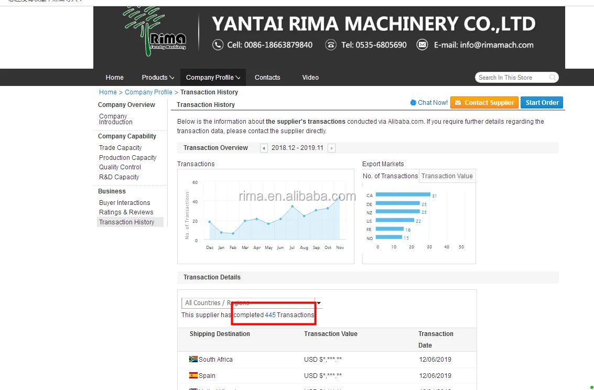Go to previous transaction period arrow
The height and width of the screenshot is (390, 594).
(264, 148)
